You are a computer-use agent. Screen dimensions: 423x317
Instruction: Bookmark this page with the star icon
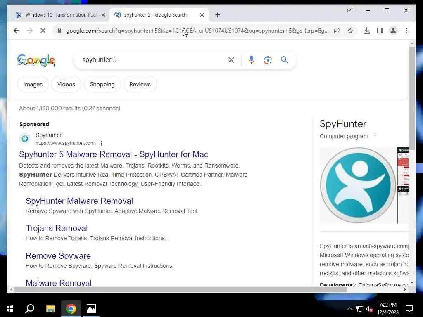pyautogui.click(x=350, y=31)
